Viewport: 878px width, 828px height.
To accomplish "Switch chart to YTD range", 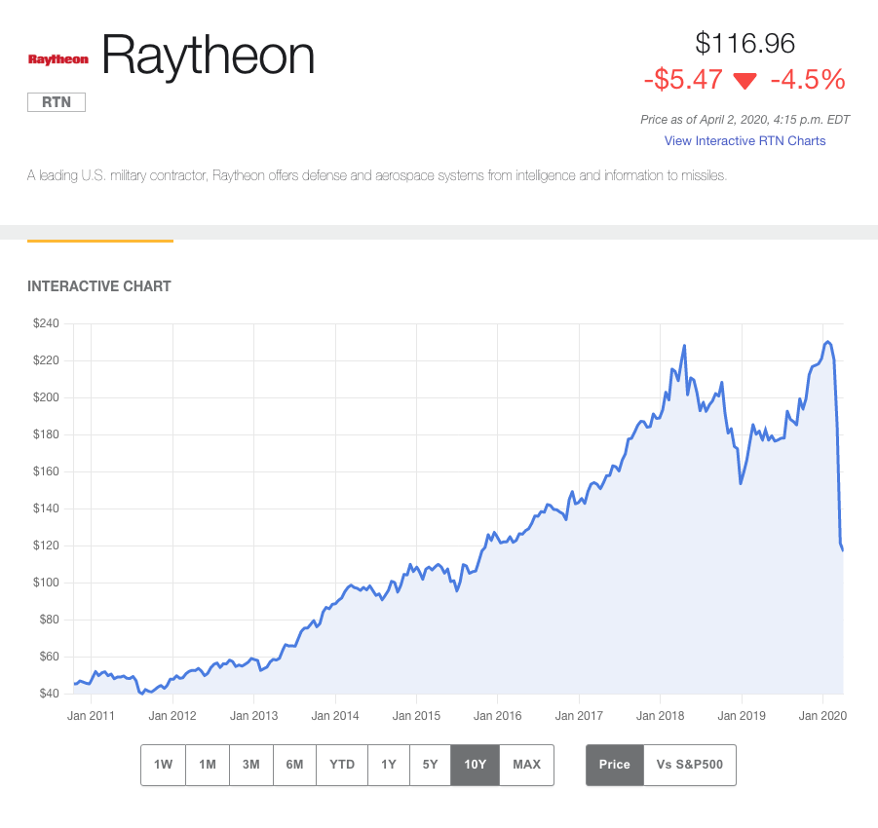I will pos(342,765).
